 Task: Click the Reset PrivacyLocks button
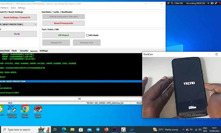pyautogui.click(x=63, y=23)
